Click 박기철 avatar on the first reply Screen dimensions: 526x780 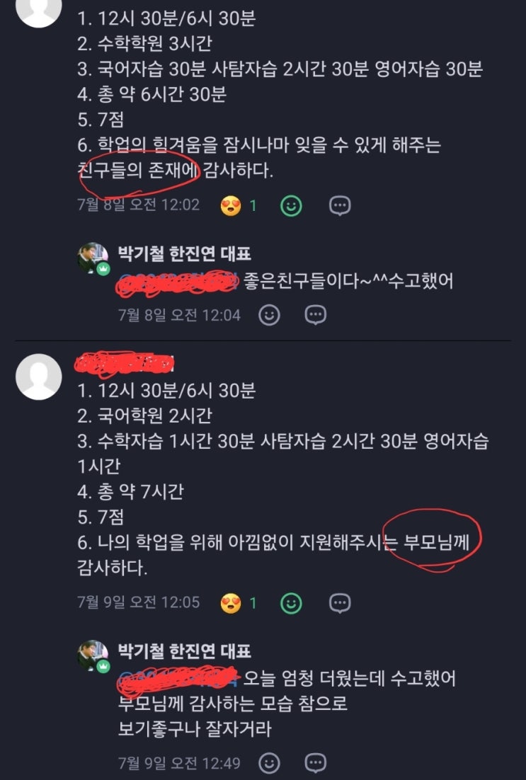pos(93,258)
